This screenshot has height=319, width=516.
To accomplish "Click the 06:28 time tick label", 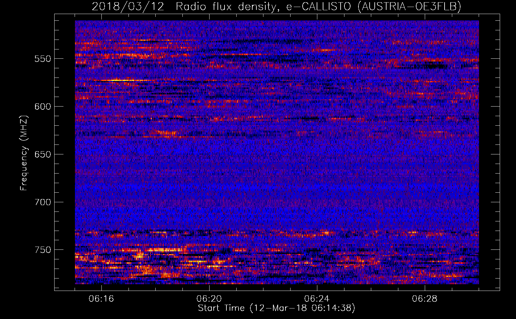I will click(425, 299).
